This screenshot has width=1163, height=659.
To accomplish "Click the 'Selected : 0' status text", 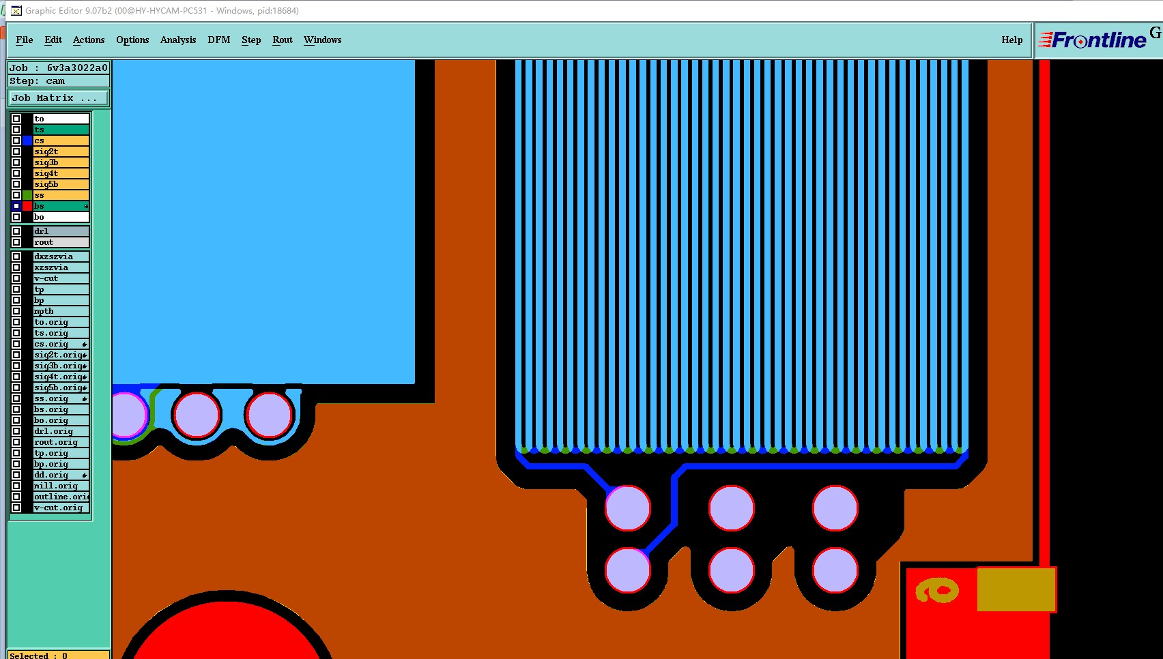I will [x=39, y=656].
